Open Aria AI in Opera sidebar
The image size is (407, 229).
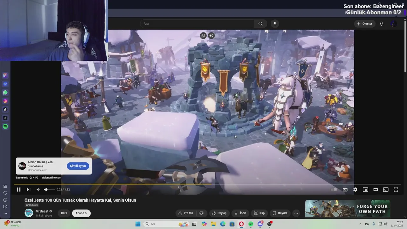pos(5,75)
